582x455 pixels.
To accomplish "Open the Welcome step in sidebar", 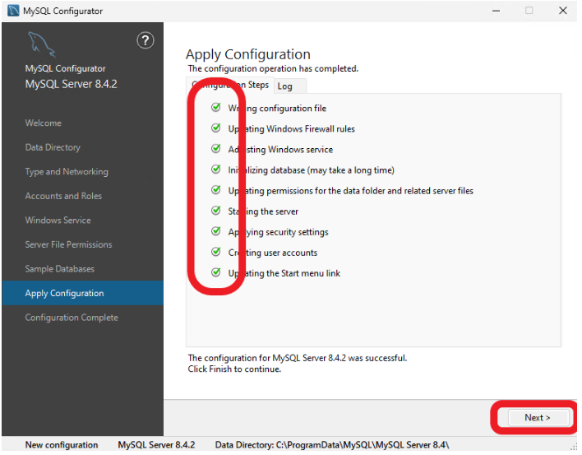I will (44, 123).
